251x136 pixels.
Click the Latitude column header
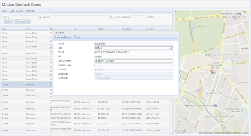click(109, 29)
